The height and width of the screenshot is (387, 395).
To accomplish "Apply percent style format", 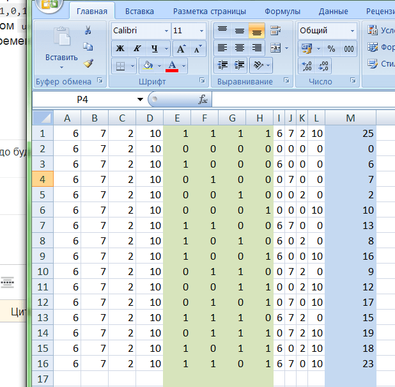I will tap(331, 49).
